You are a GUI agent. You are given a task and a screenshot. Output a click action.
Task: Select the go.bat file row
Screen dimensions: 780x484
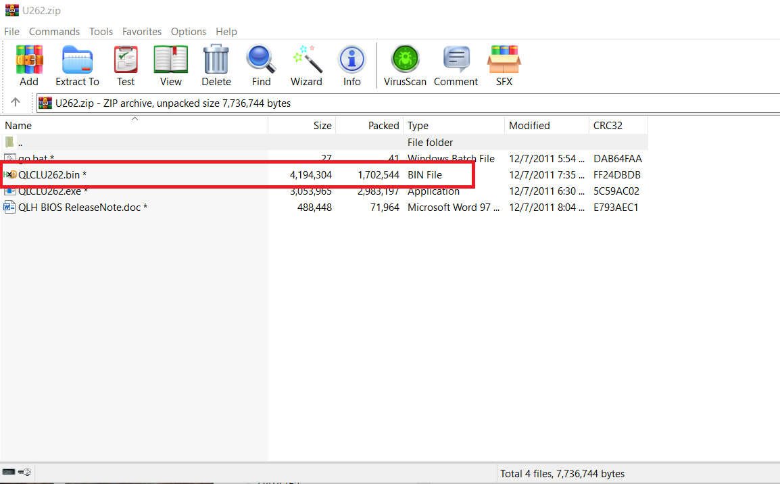324,158
